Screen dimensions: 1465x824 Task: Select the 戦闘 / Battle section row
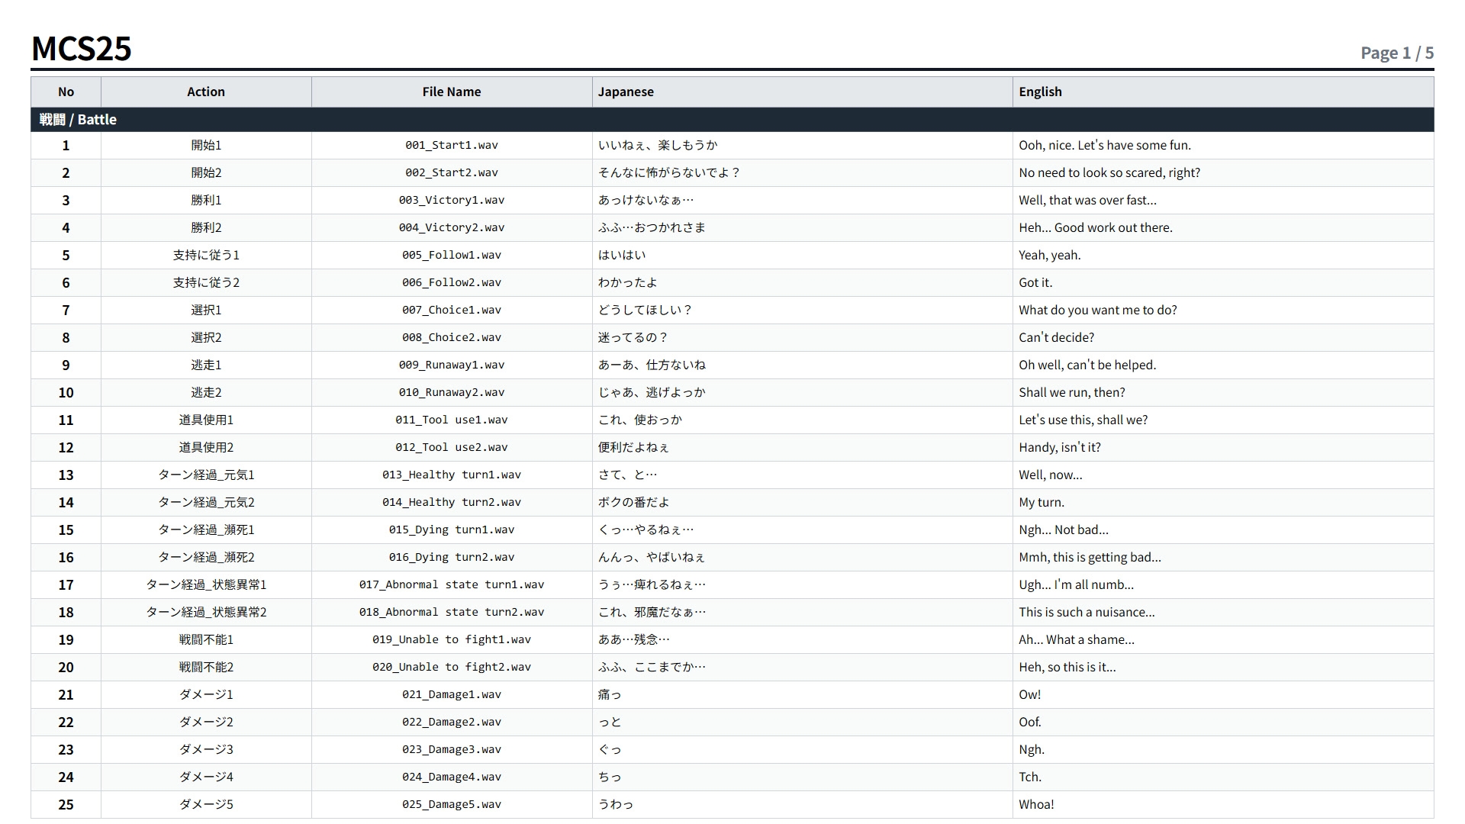click(x=732, y=120)
